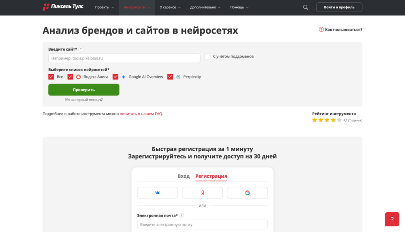The height and width of the screenshot is (232, 405).
Task: Click the Рейтинг инструмента label
Action: (334, 114)
